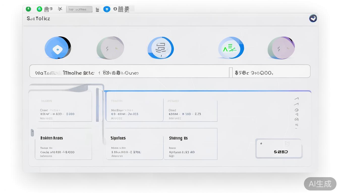Click the dark blue checkmark icon at top right

coord(313,18)
